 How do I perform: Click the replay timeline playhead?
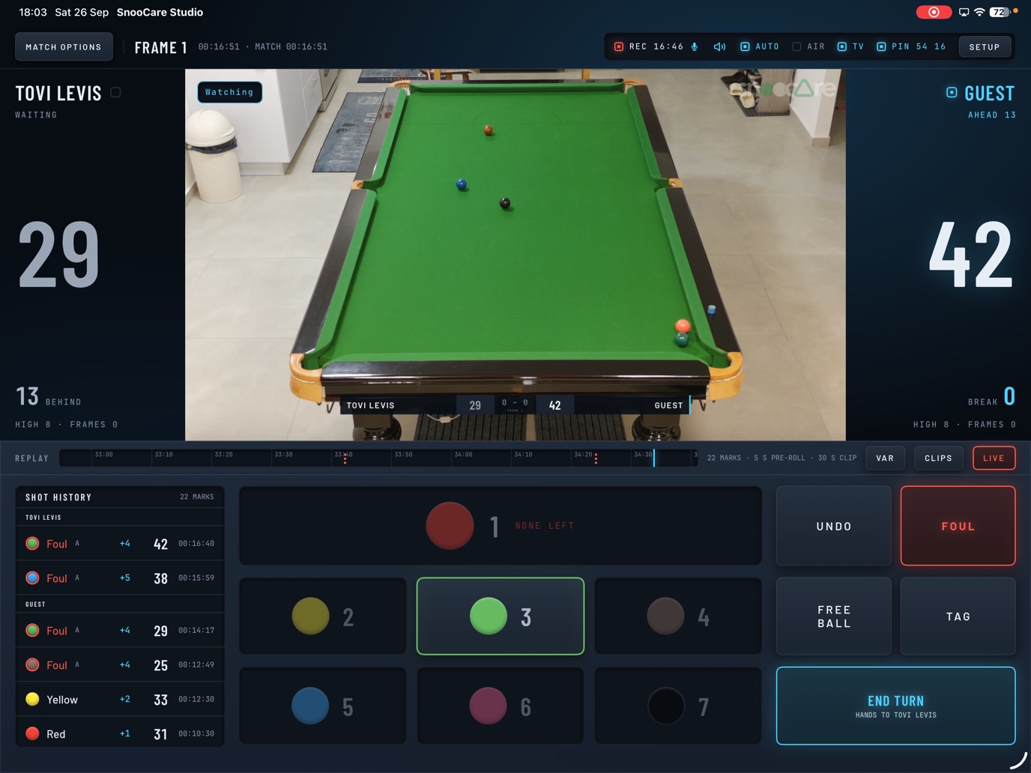pos(653,458)
